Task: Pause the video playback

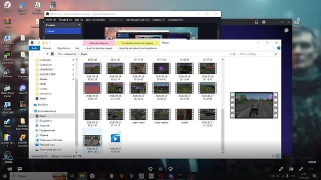Action: point(160,169)
